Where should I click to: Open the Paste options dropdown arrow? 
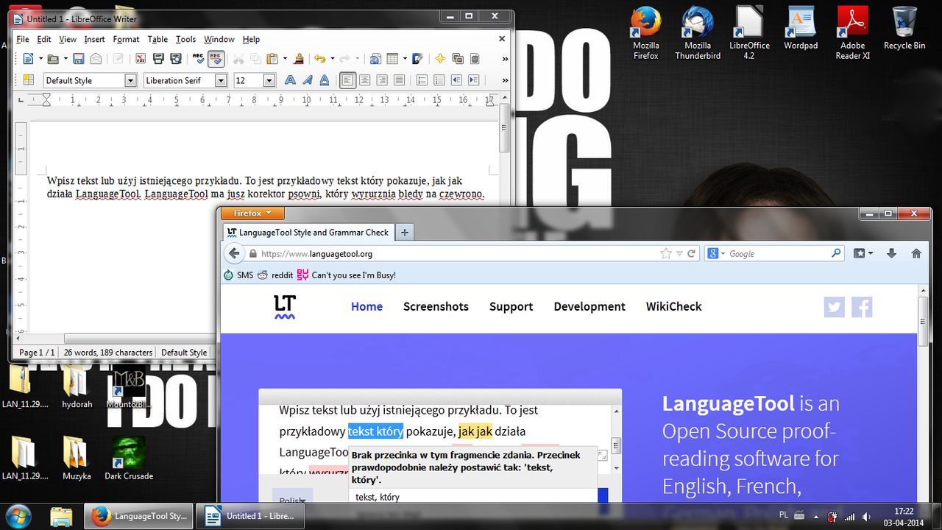(285, 59)
